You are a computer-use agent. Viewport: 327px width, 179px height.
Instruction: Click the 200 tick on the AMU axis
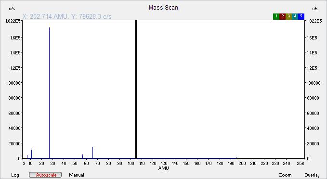242,164
